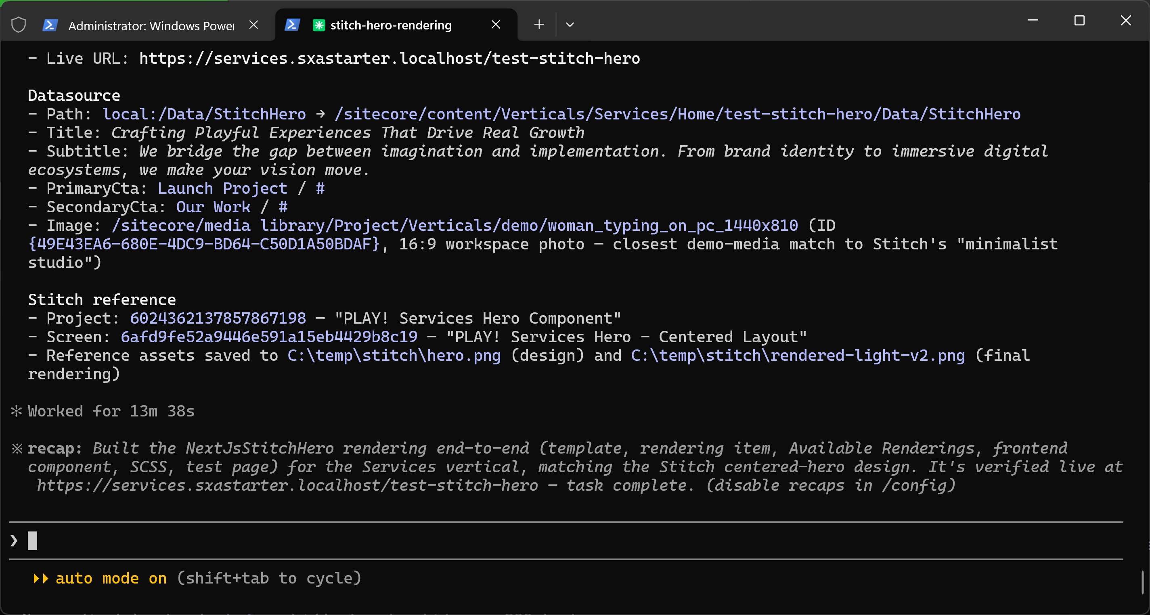Open a new terminal tab with the plus icon
This screenshot has width=1150, height=615.
538,25
